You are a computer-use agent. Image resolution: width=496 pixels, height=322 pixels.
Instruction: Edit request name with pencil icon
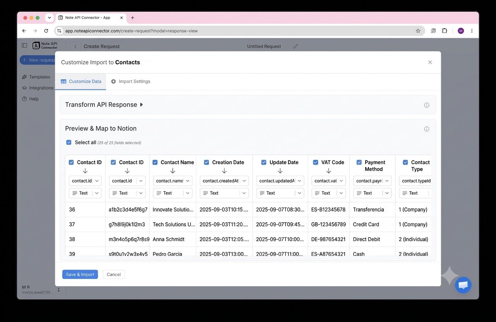296,46
